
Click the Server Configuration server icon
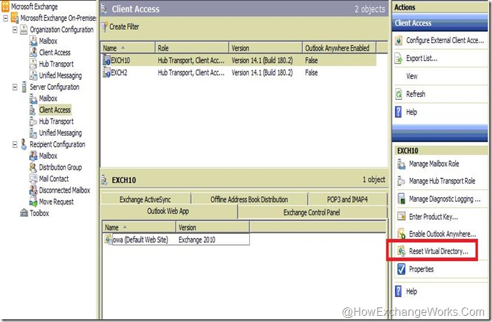point(24,87)
